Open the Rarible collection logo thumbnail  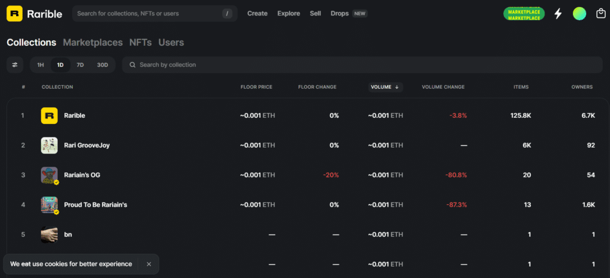(x=49, y=115)
